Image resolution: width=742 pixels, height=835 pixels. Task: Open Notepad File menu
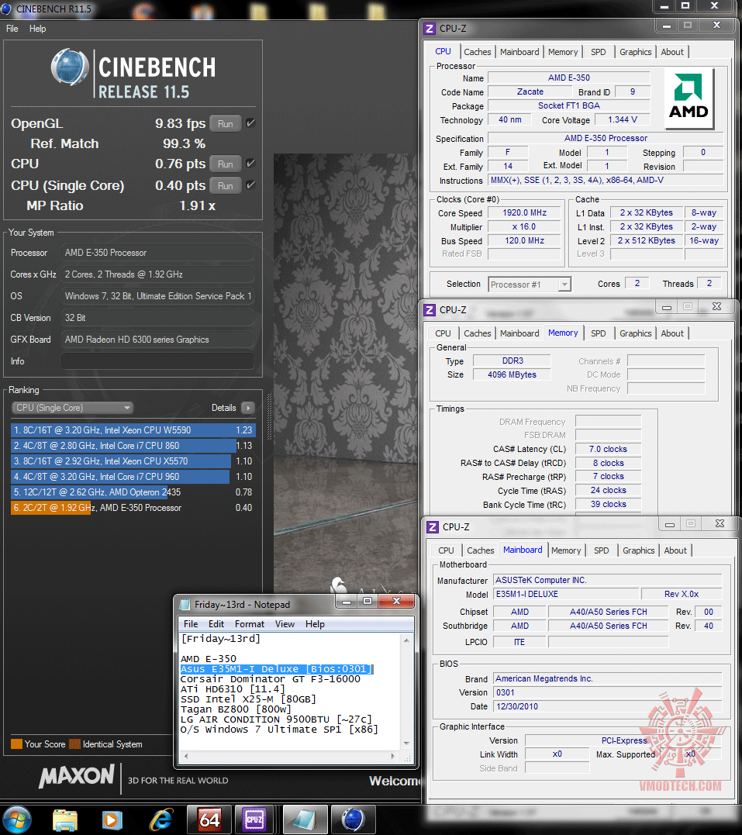(191, 624)
